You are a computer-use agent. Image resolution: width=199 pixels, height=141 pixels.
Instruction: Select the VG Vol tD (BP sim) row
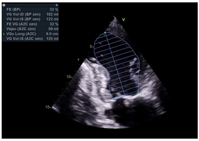[31, 14]
